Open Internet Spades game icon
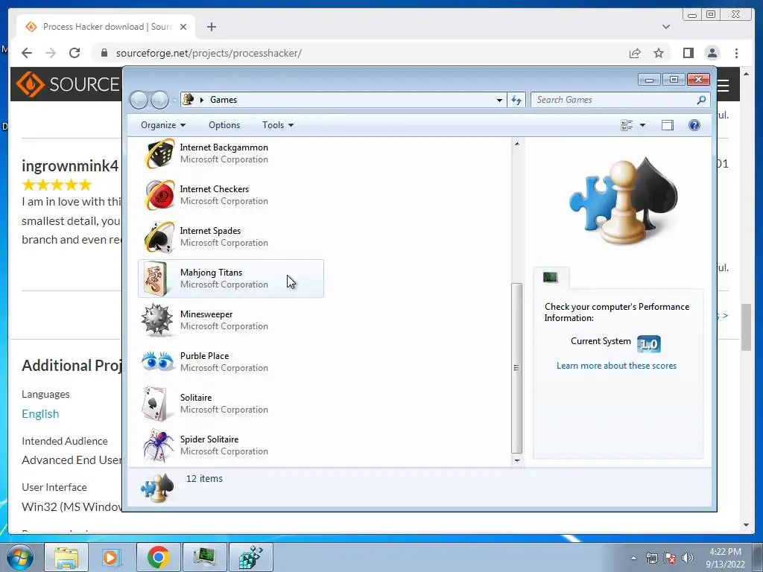Screen dimensions: 763x572 tap(159, 237)
